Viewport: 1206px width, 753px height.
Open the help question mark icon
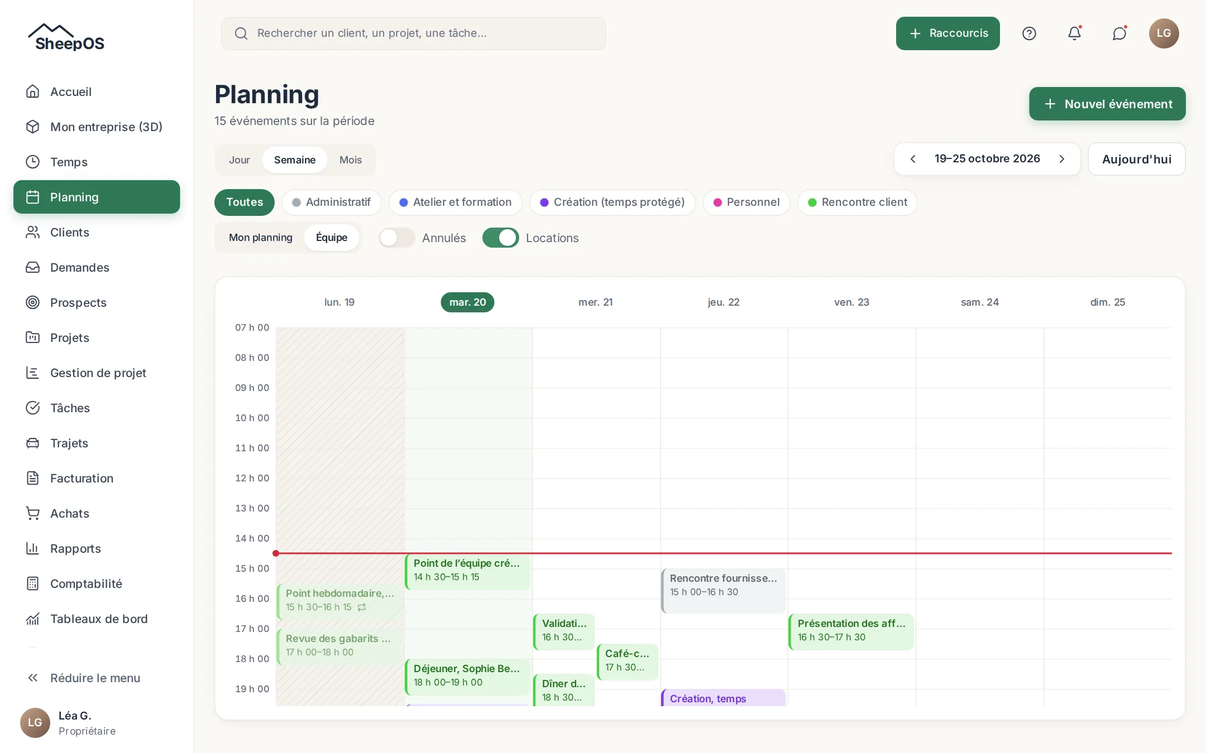[1029, 33]
